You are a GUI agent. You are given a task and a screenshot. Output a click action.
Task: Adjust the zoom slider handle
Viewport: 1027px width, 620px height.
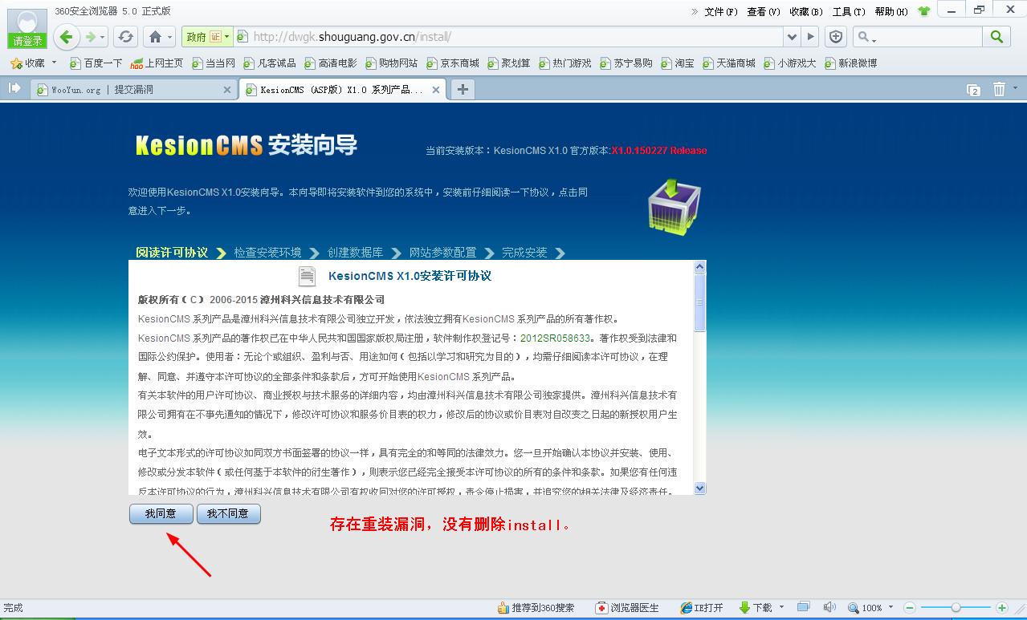point(956,608)
